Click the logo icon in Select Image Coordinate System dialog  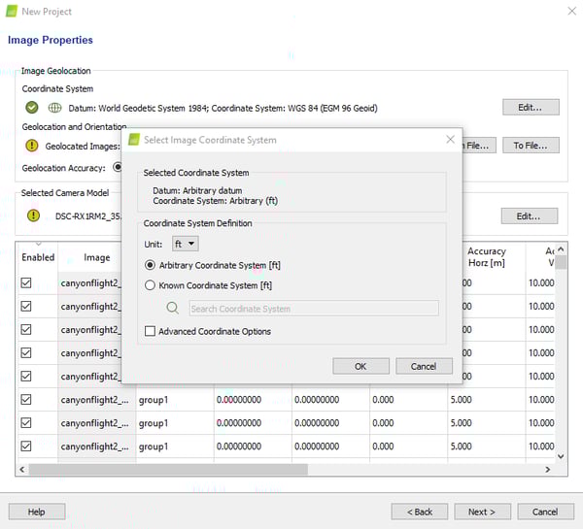click(x=132, y=140)
